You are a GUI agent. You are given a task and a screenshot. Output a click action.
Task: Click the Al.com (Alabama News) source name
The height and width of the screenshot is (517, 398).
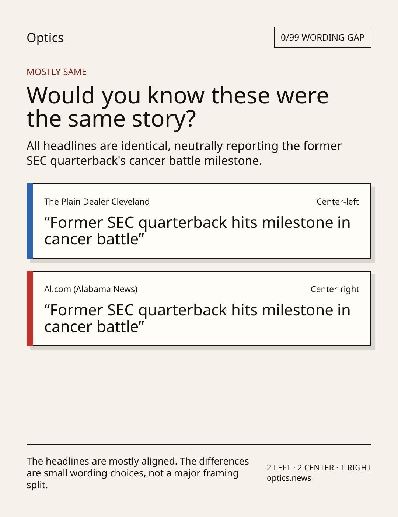[91, 289]
